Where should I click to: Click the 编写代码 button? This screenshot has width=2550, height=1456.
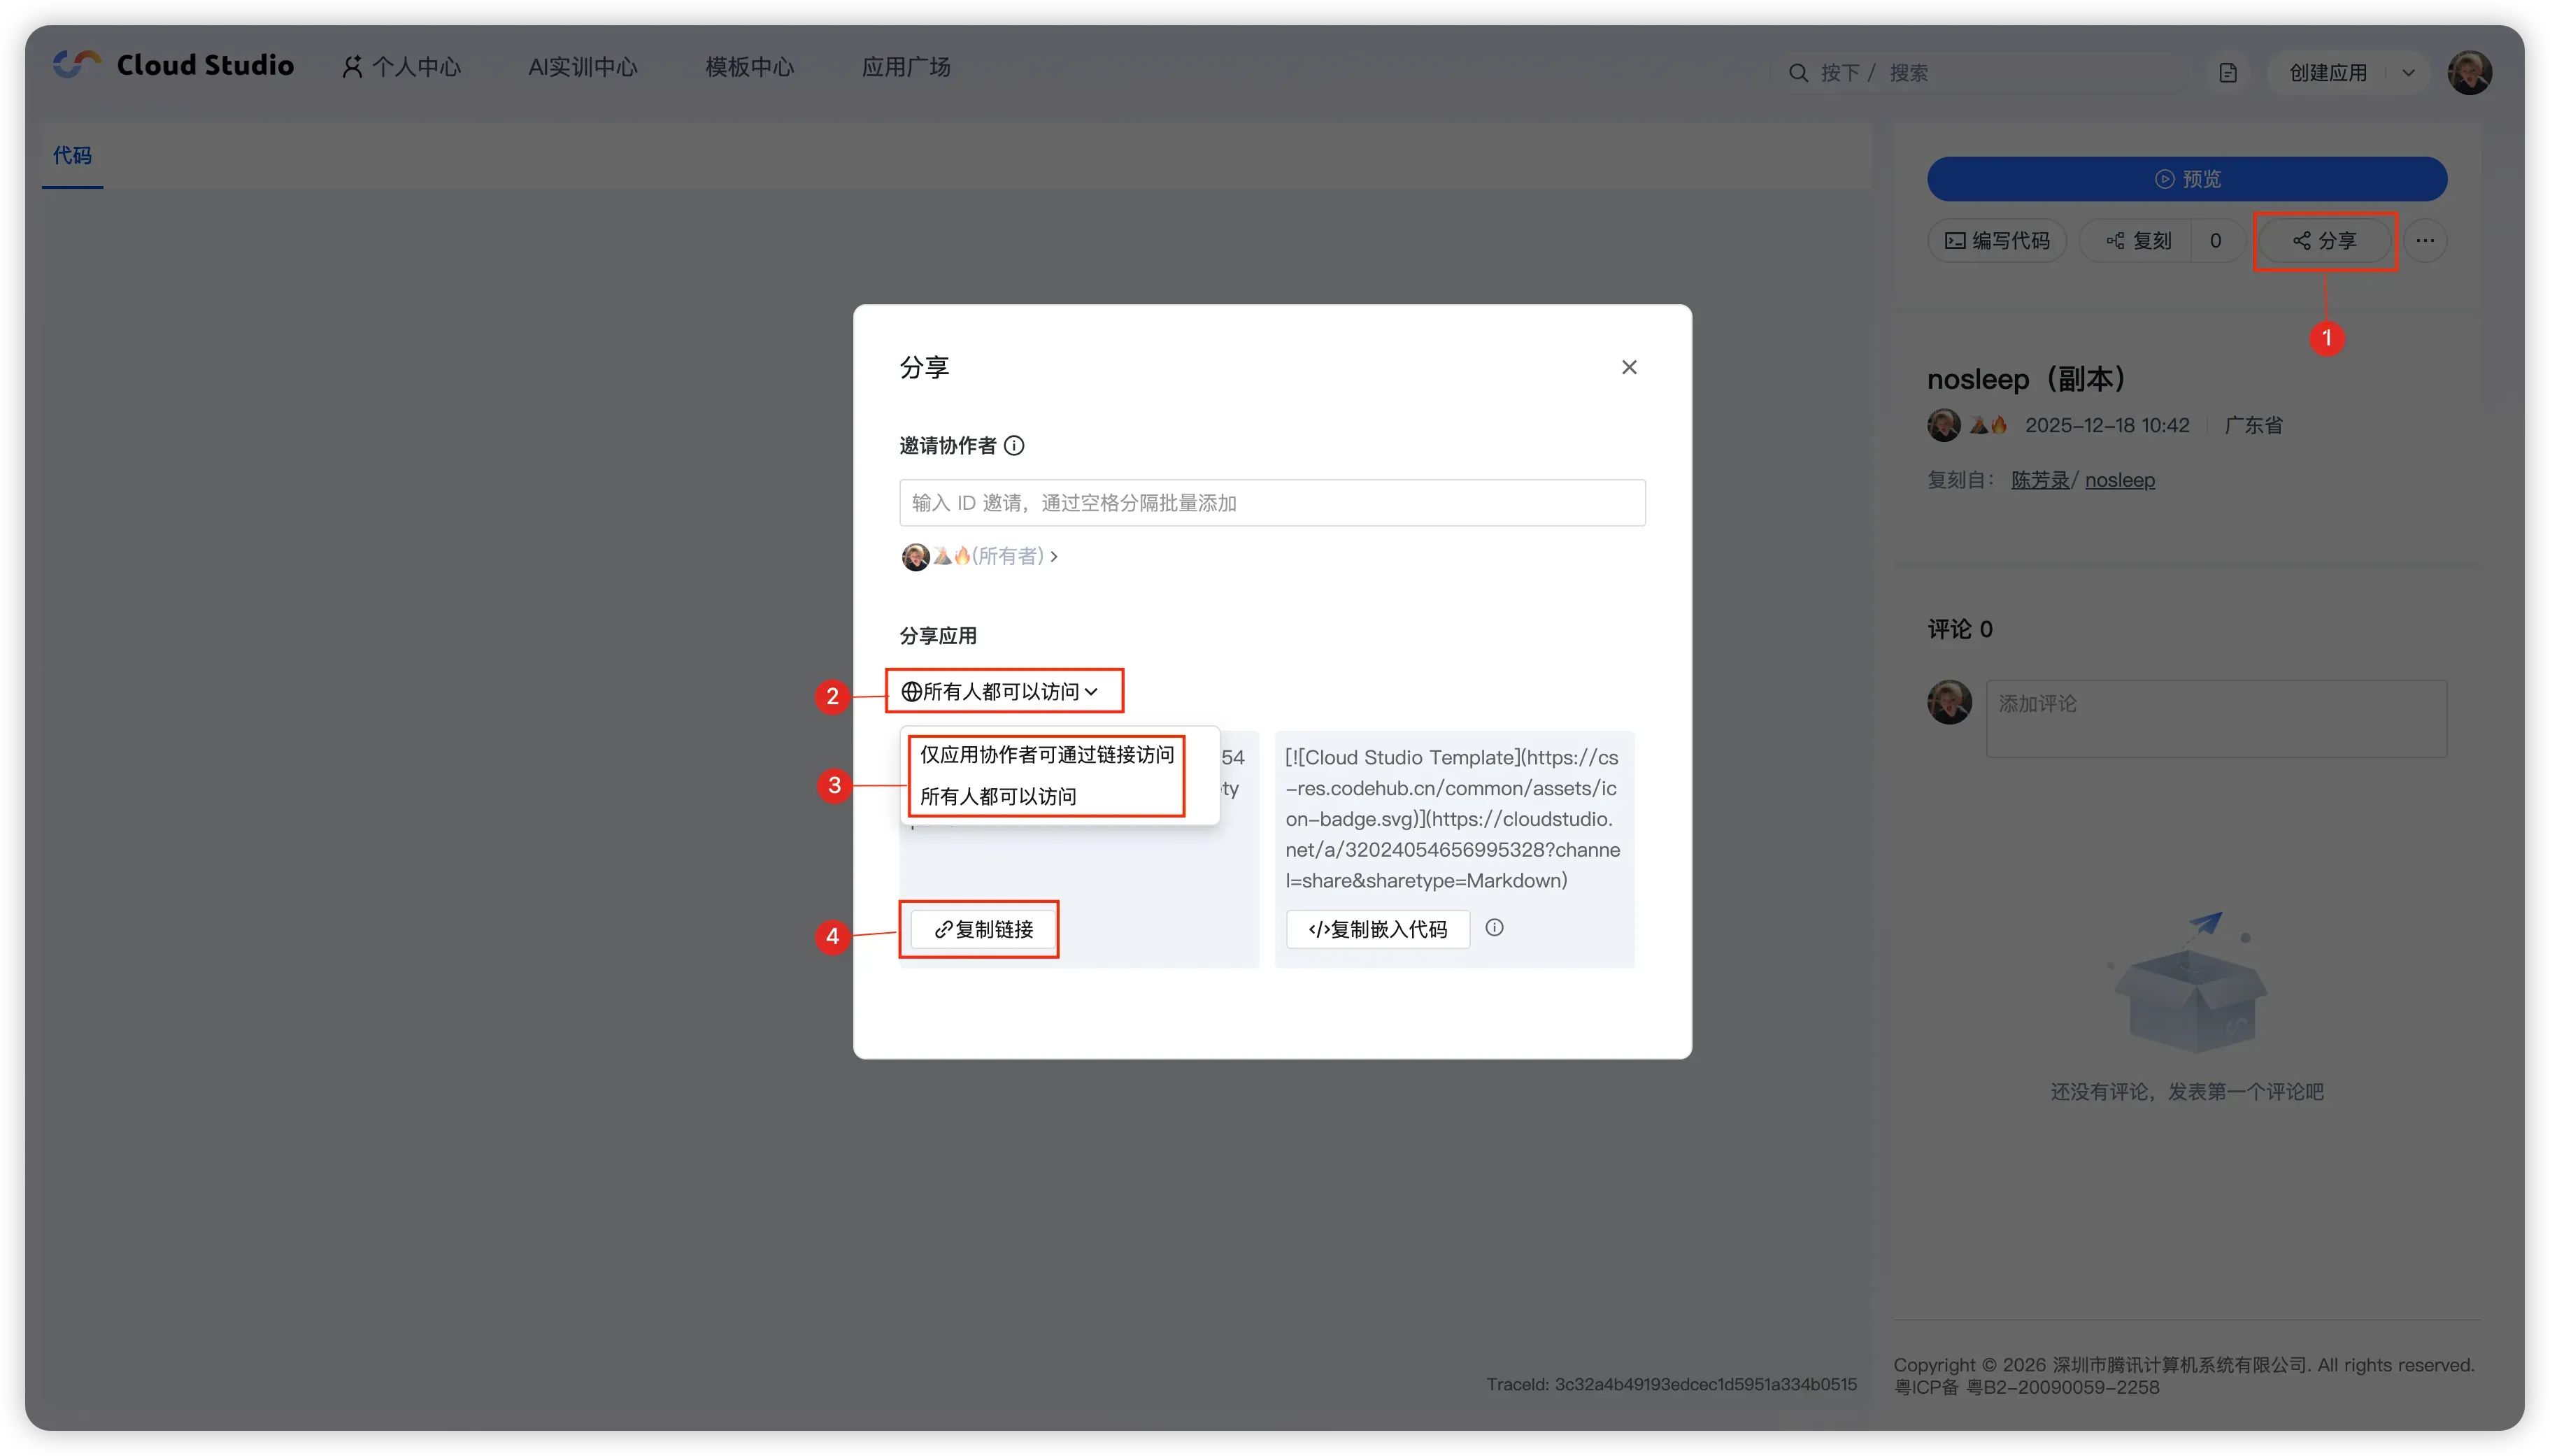1997,241
